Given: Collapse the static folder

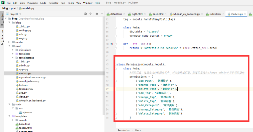Looking at the screenshot, I should [x=9, y=104].
